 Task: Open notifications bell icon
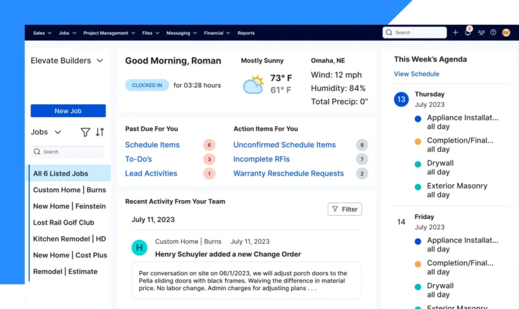coord(468,32)
